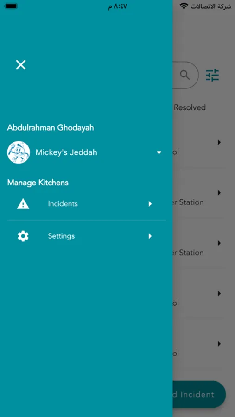Switch to the Resolved tab
The height and width of the screenshot is (417, 235).
(x=190, y=107)
